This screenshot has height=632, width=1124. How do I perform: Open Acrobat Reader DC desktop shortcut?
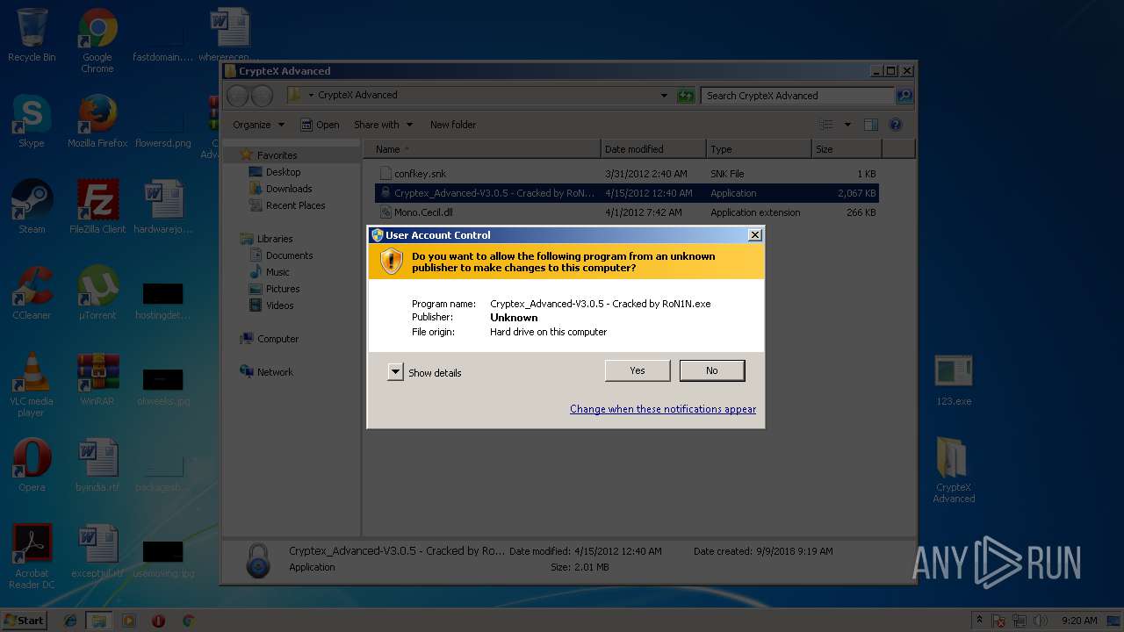click(x=32, y=557)
